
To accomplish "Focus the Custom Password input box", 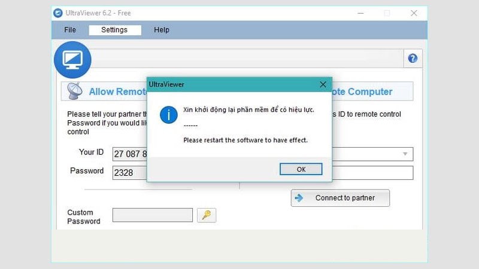I will (152, 215).
